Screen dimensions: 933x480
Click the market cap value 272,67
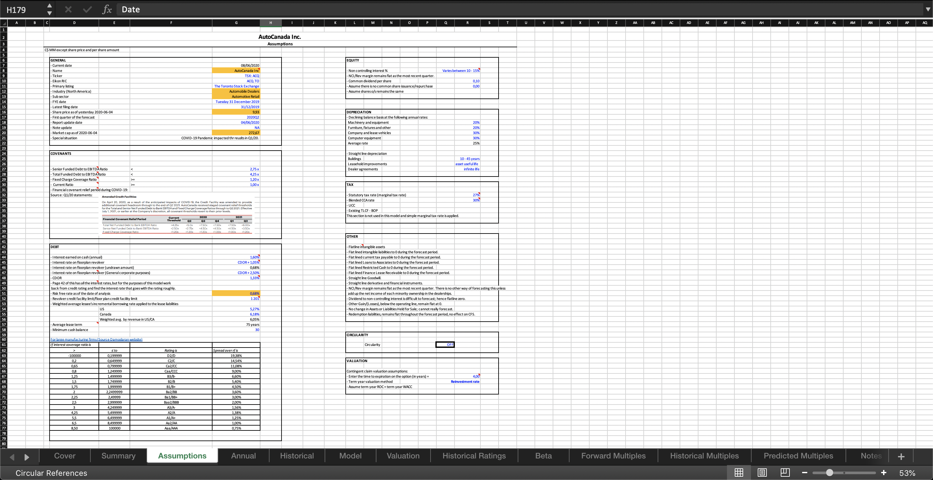pos(236,133)
